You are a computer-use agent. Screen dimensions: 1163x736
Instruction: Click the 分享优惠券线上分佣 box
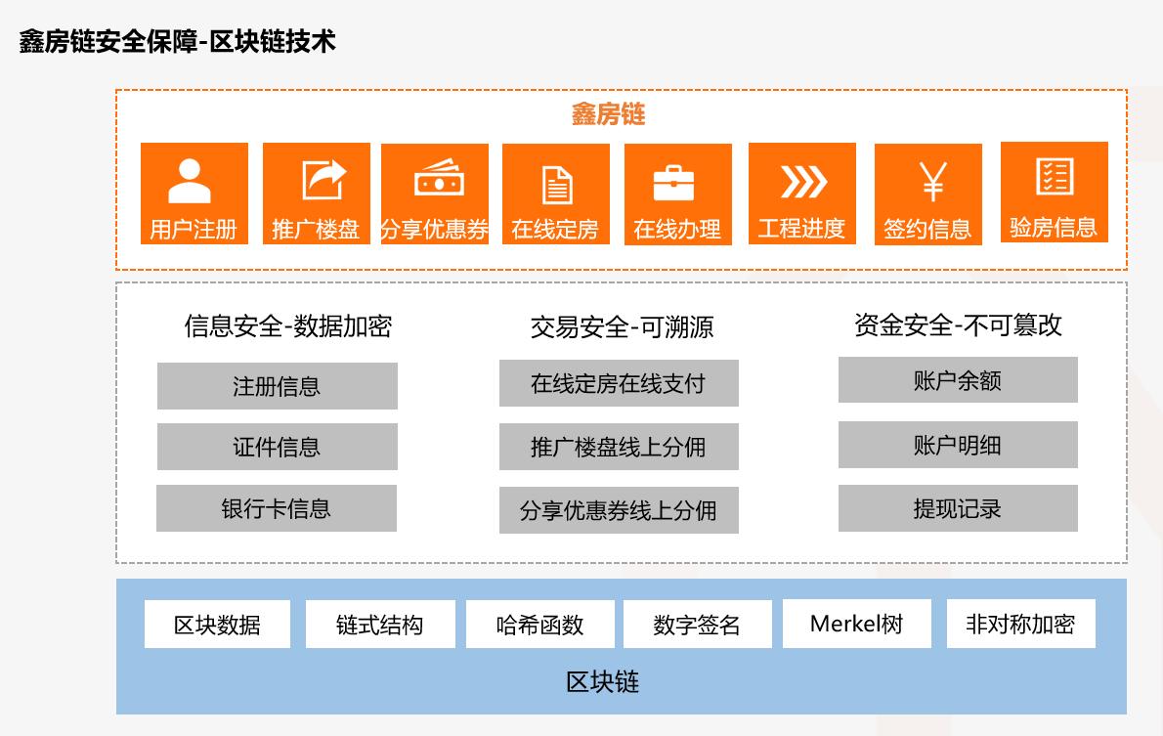pos(619,510)
